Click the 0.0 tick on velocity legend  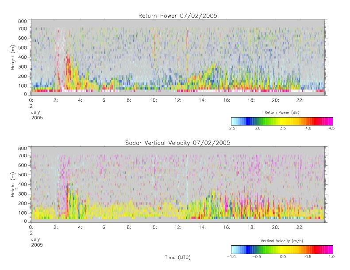coord(283,257)
